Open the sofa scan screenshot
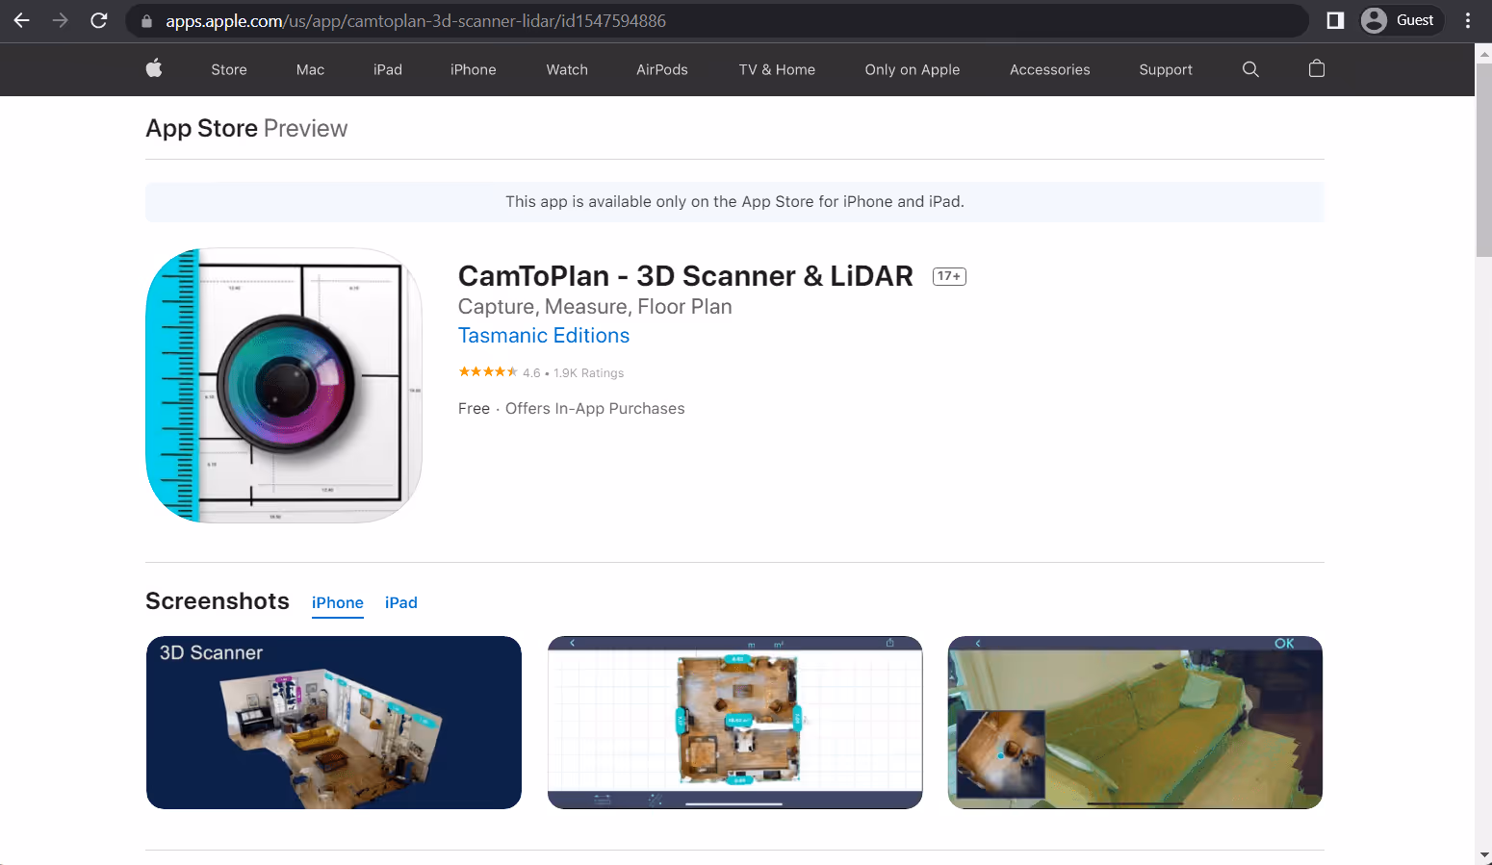This screenshot has width=1492, height=865. tap(1135, 723)
